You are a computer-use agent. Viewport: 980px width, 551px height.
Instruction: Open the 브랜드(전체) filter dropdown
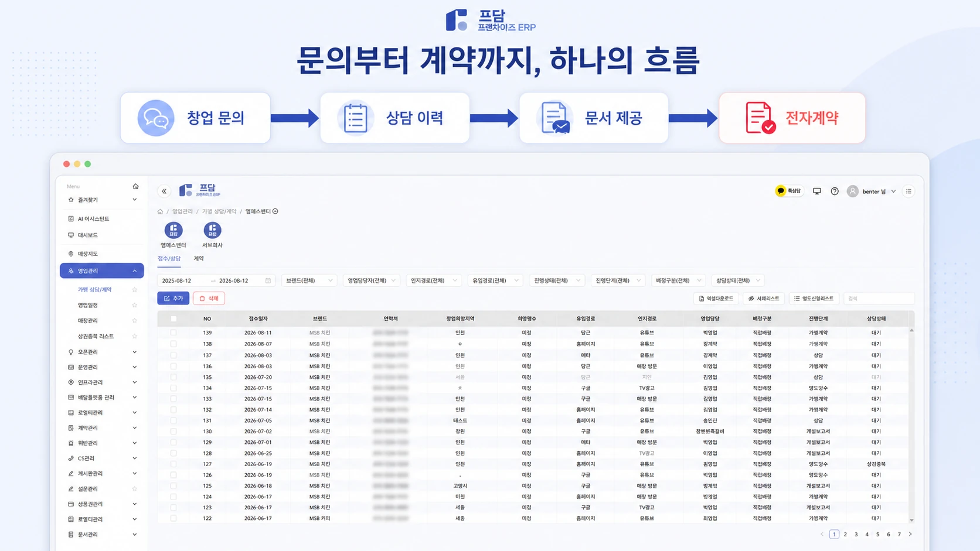coord(309,280)
